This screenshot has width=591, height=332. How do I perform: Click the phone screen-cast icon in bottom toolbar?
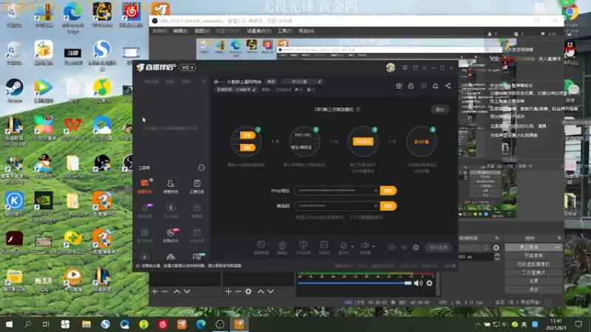[x=303, y=247]
